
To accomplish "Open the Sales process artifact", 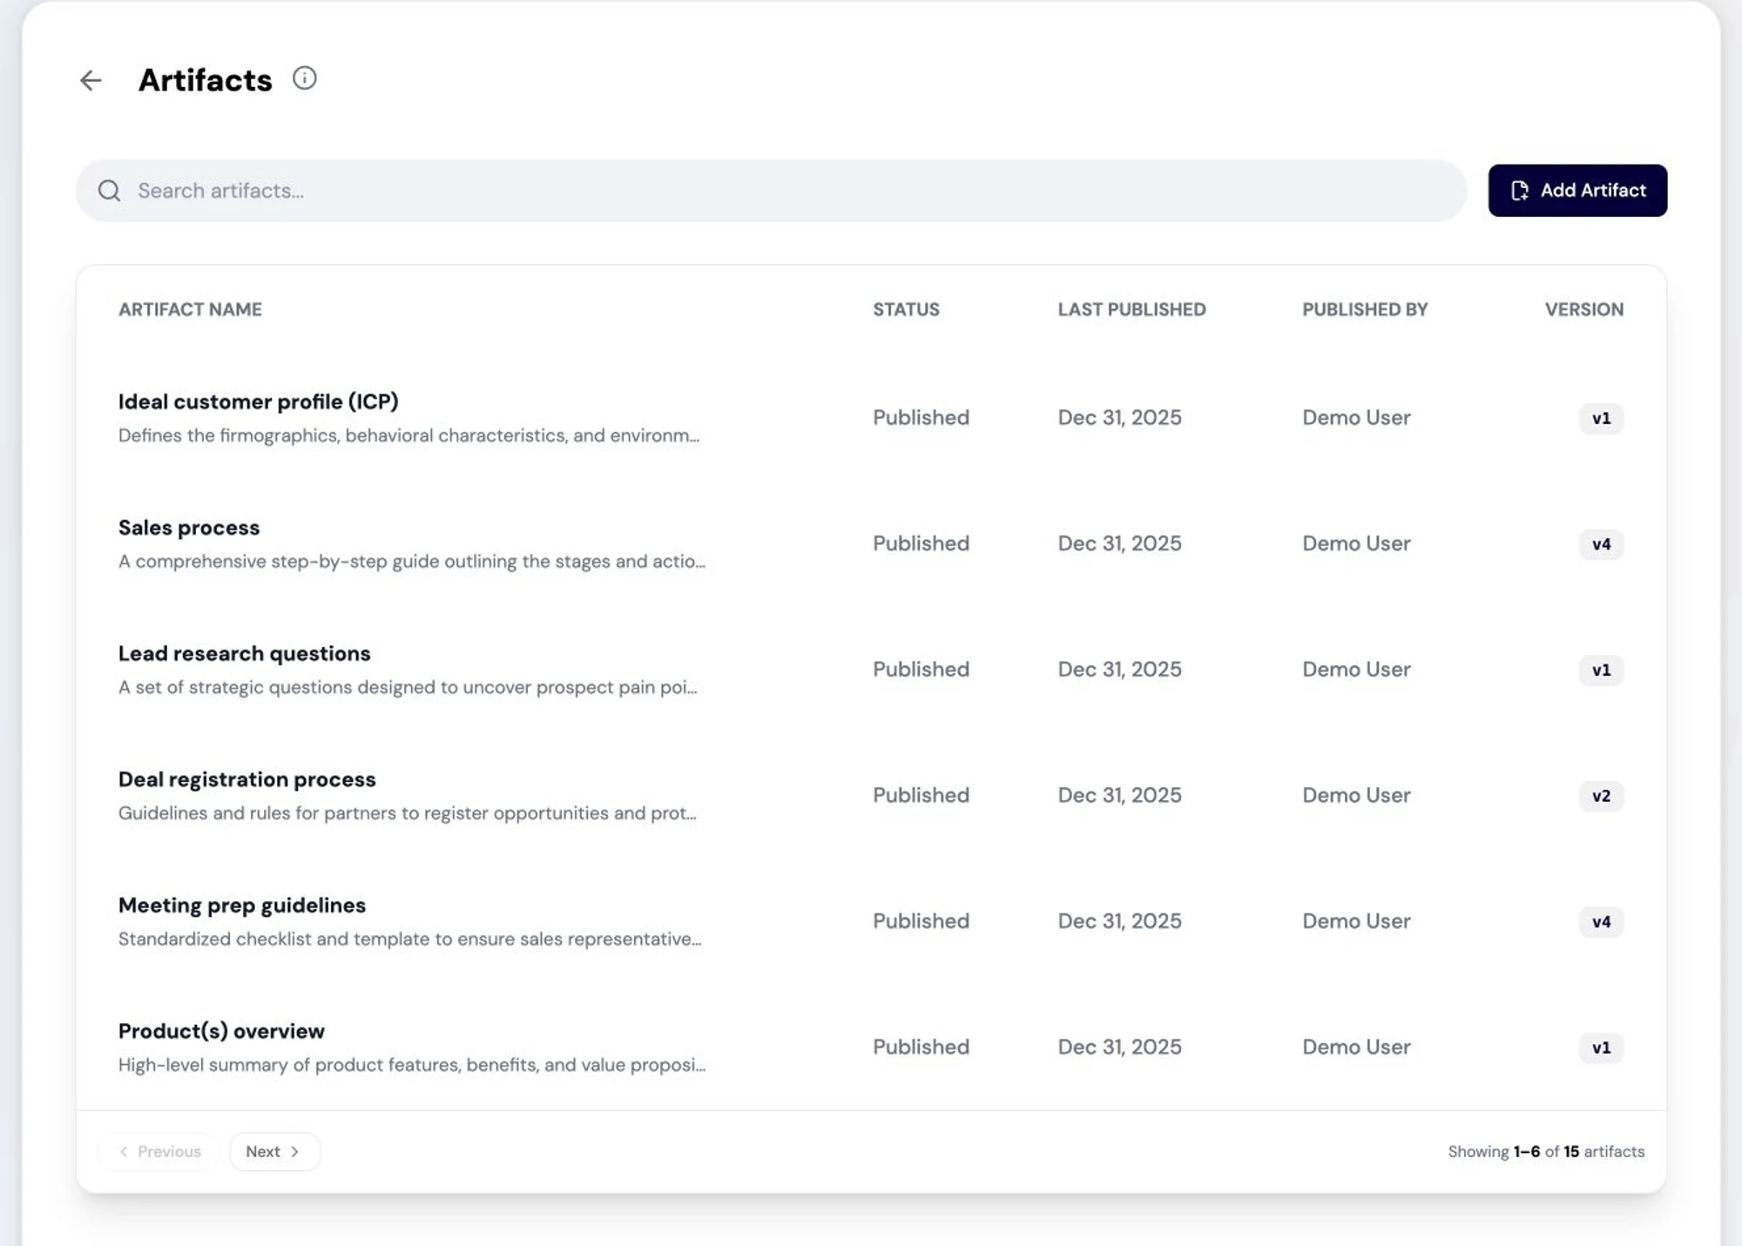I will click(x=189, y=528).
